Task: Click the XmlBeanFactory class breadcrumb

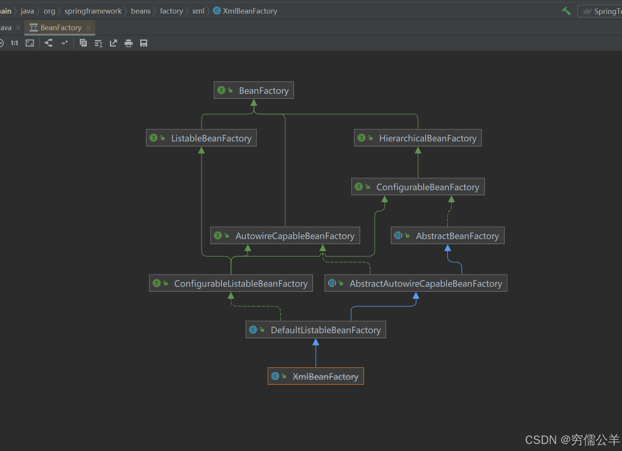Action: [246, 11]
